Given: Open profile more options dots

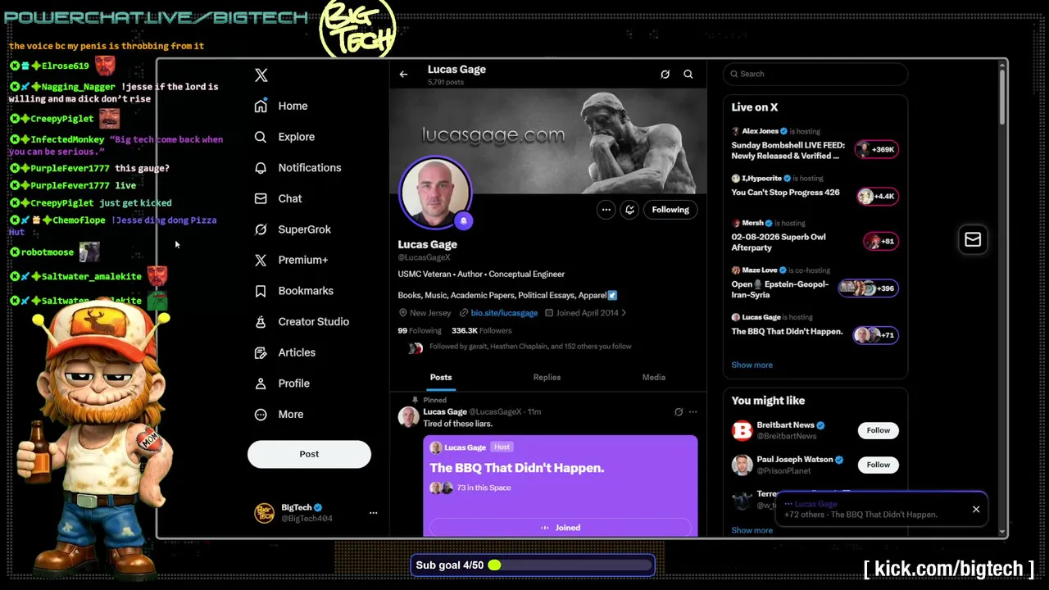Looking at the screenshot, I should coord(606,210).
